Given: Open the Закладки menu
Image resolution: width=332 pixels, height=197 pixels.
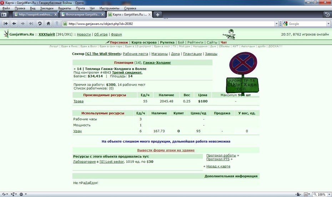Looking at the screenshot, I should click(x=47, y=8).
